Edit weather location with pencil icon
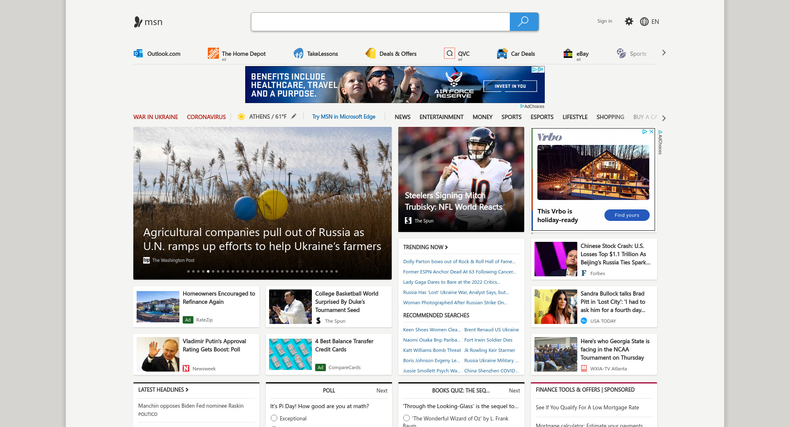 click(294, 117)
